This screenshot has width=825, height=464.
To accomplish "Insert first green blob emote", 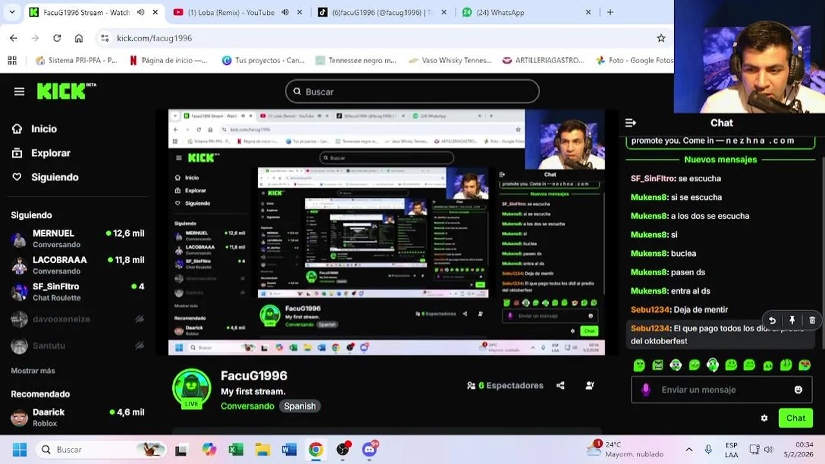I will [x=639, y=365].
